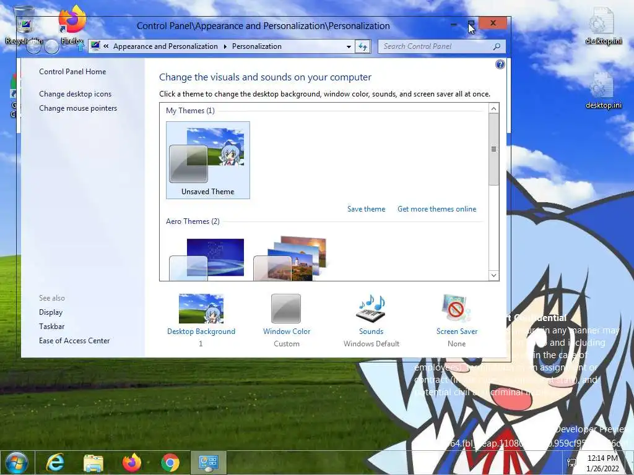
Task: Click the Screen Saver text link
Action: [457, 332]
